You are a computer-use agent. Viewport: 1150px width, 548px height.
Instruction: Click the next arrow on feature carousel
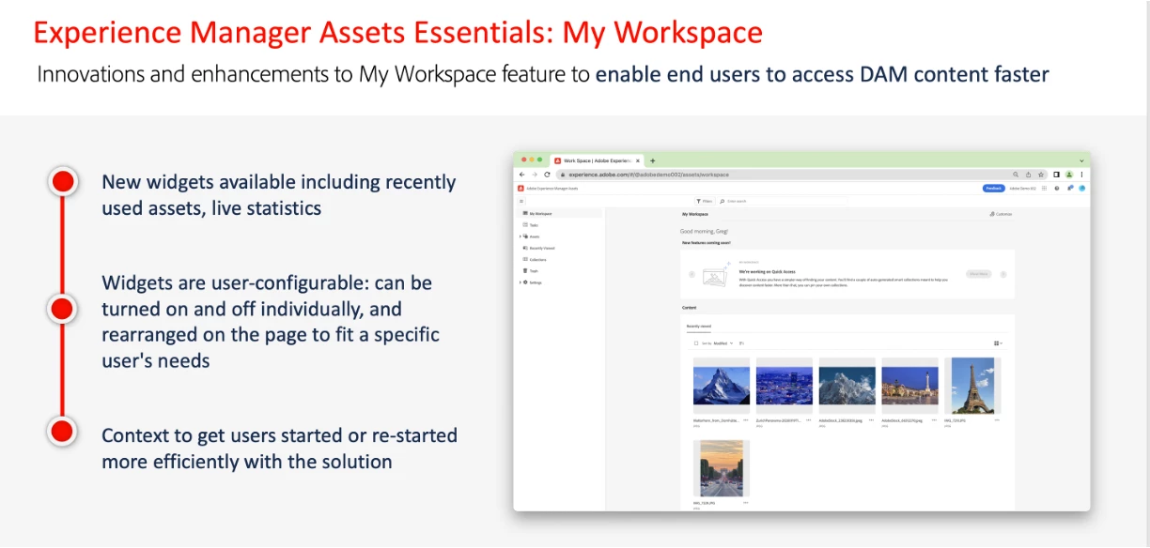click(x=1003, y=274)
